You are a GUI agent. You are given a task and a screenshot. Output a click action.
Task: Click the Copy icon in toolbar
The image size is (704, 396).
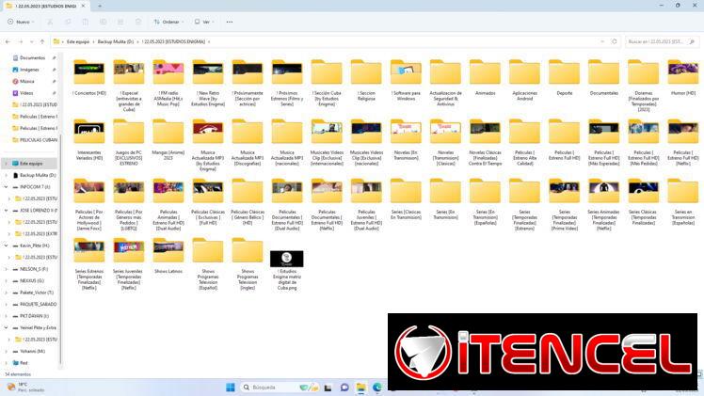68,22
